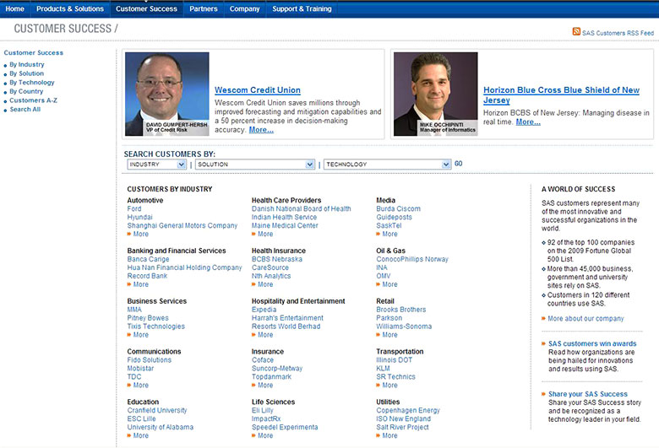Open Shanghai General Motors Company link
659x448 pixels.
182,225
